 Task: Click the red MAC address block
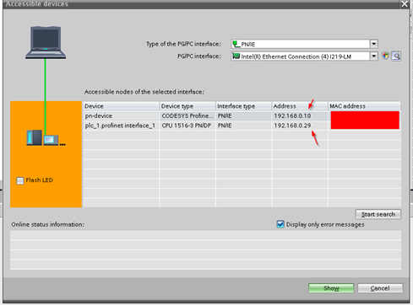(365, 120)
